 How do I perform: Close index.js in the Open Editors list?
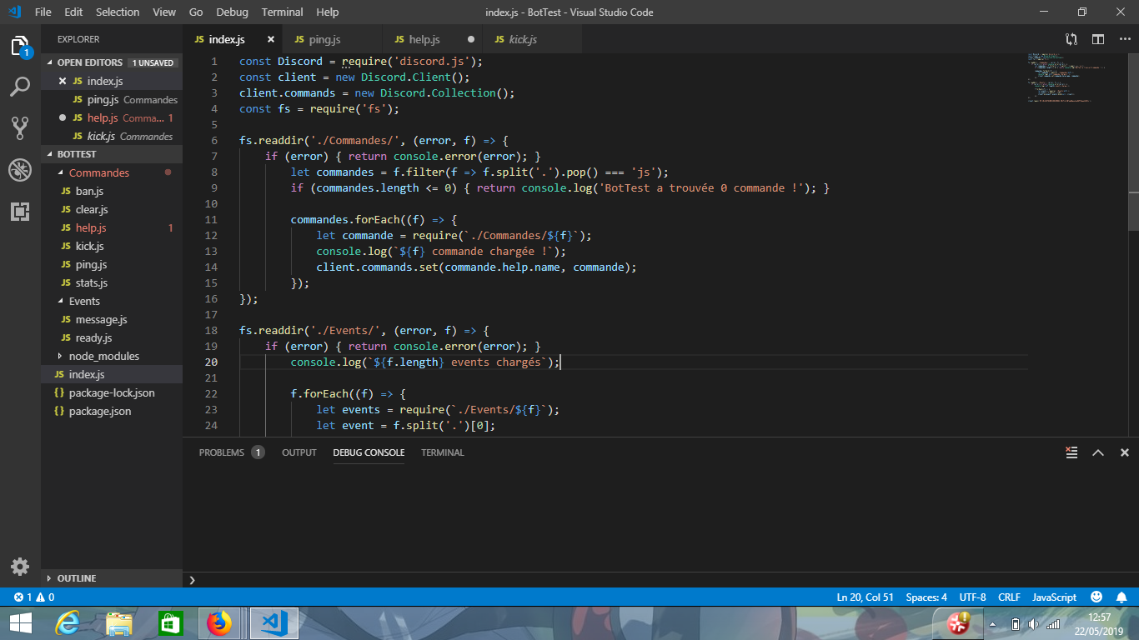[x=63, y=81]
